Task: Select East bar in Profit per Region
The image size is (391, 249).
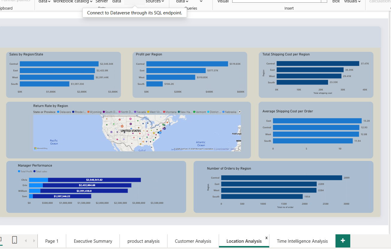Action: pos(176,70)
